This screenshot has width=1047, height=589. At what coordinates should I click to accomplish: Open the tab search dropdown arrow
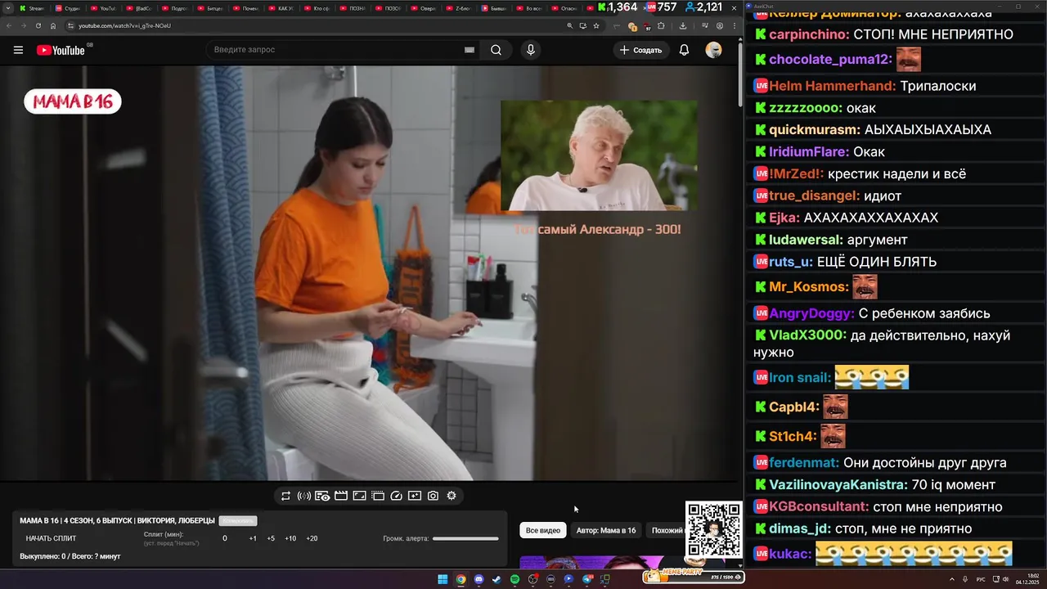click(x=7, y=7)
